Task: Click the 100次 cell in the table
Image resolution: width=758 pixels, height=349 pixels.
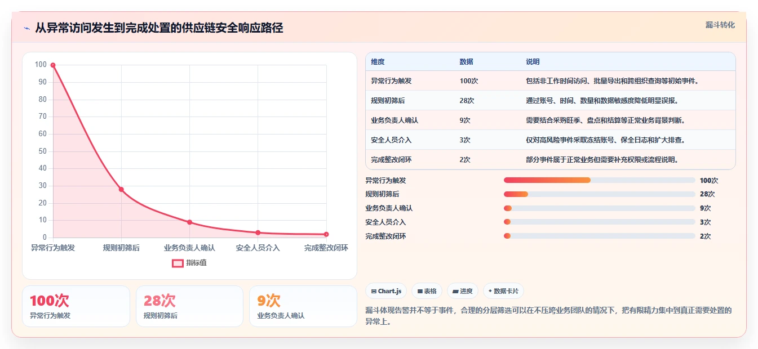Action: (469, 81)
